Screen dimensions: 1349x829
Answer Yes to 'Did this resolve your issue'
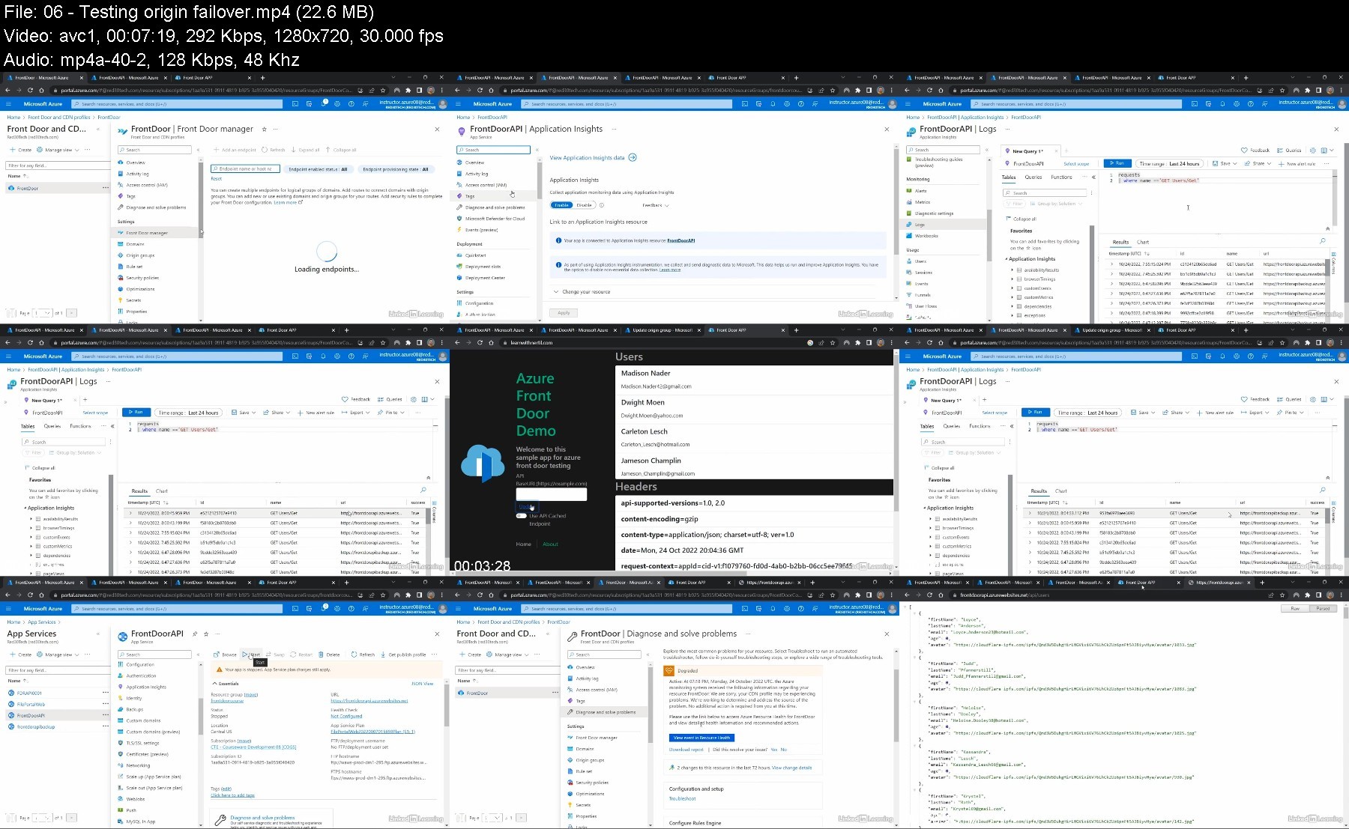[773, 750]
